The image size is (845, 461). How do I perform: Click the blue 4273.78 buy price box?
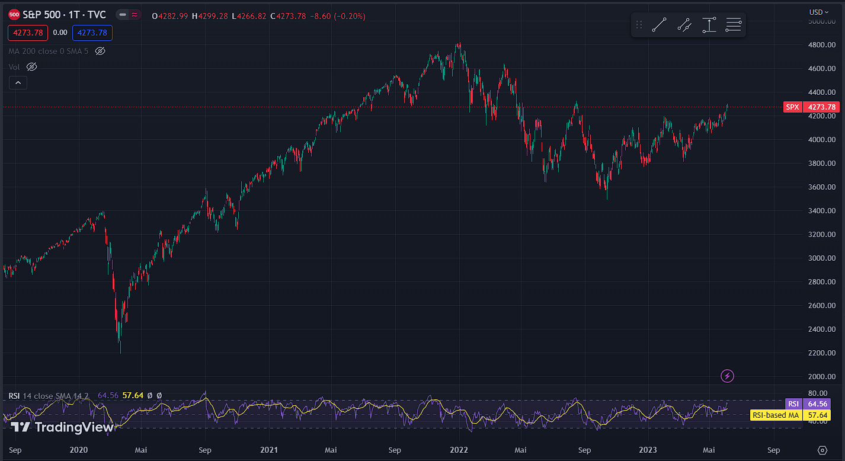point(92,33)
